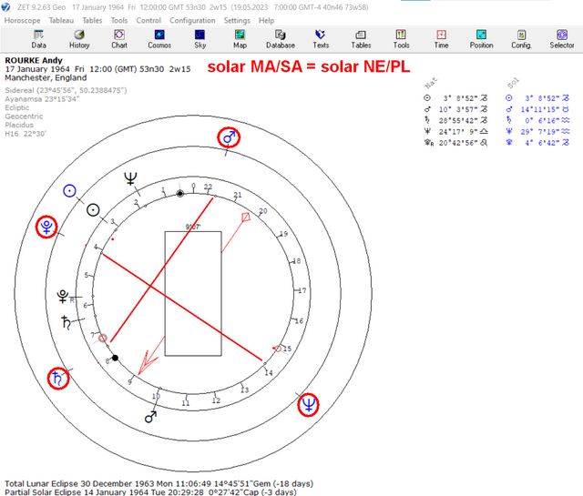583x496 pixels.
Task: Click the 'ROURKE Andy' chart name
Action: (34, 60)
